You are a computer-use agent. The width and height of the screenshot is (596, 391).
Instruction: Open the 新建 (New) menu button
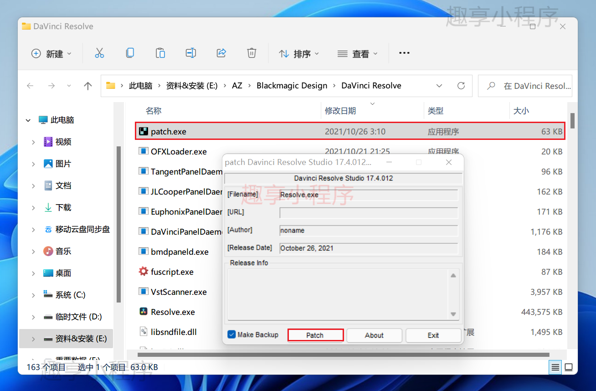(51, 54)
